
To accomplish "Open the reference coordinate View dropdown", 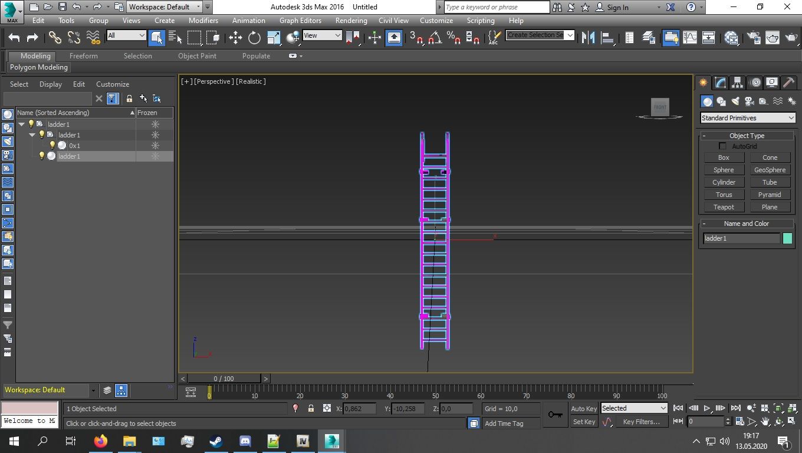I will pyautogui.click(x=322, y=35).
